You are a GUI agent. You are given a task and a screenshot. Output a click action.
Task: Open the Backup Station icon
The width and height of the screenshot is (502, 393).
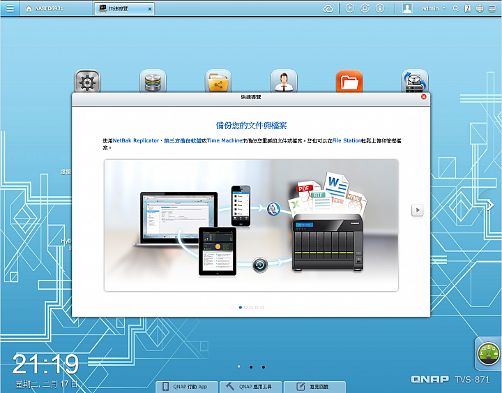(415, 82)
